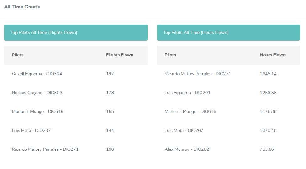306x169 pixels.
Task: Click the Flights Flown column header
Action: (x=120, y=55)
